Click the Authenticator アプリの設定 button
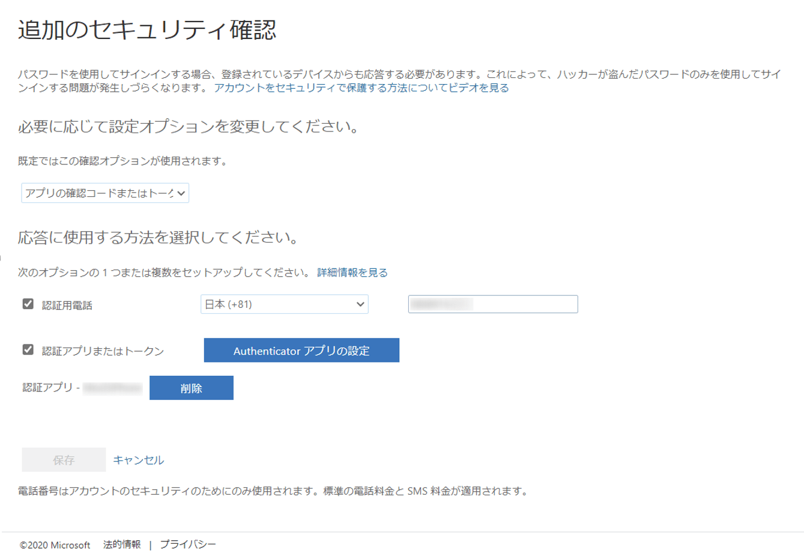The width and height of the screenshot is (804, 554). pos(301,351)
